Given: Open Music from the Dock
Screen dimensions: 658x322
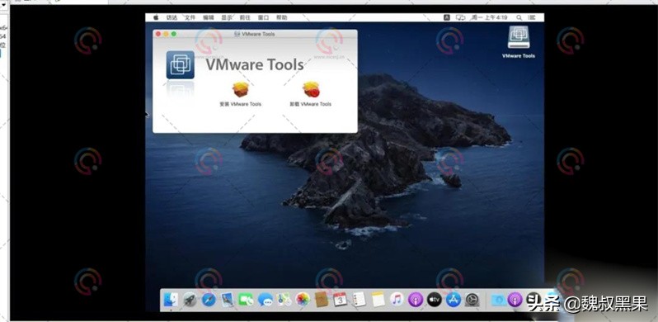Looking at the screenshot, I should (397, 300).
